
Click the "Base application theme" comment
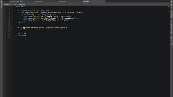(x=34, y=11)
